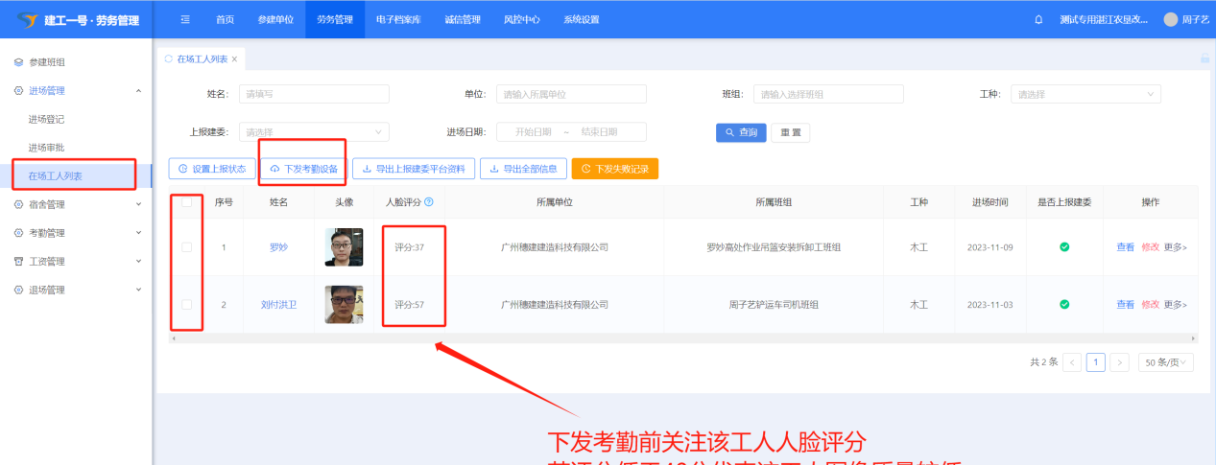The image size is (1216, 465).
Task: Check the row checkbox for 刘付洪卫
Action: tap(186, 304)
